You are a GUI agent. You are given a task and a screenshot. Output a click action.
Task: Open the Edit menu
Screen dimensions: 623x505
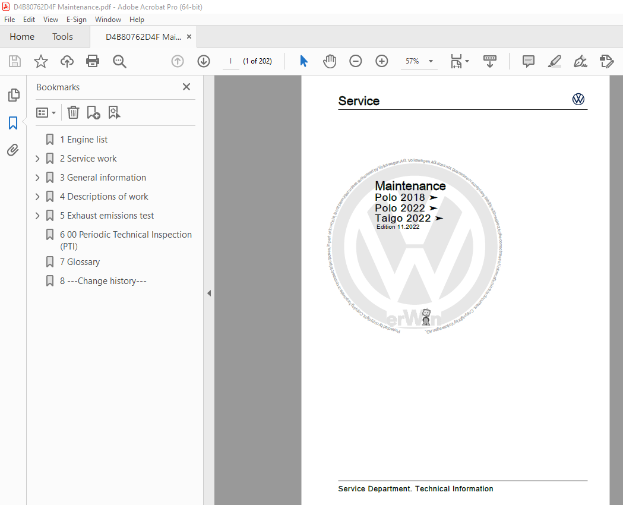point(29,20)
